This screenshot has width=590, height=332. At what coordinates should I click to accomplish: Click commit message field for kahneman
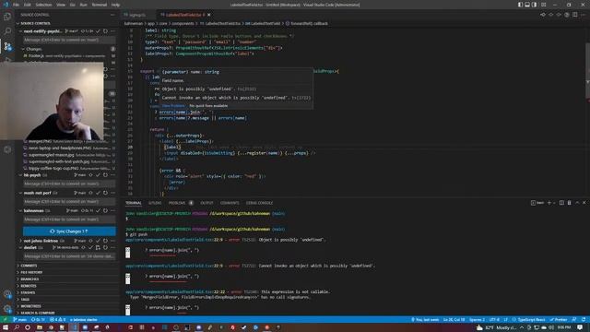tap(69, 219)
